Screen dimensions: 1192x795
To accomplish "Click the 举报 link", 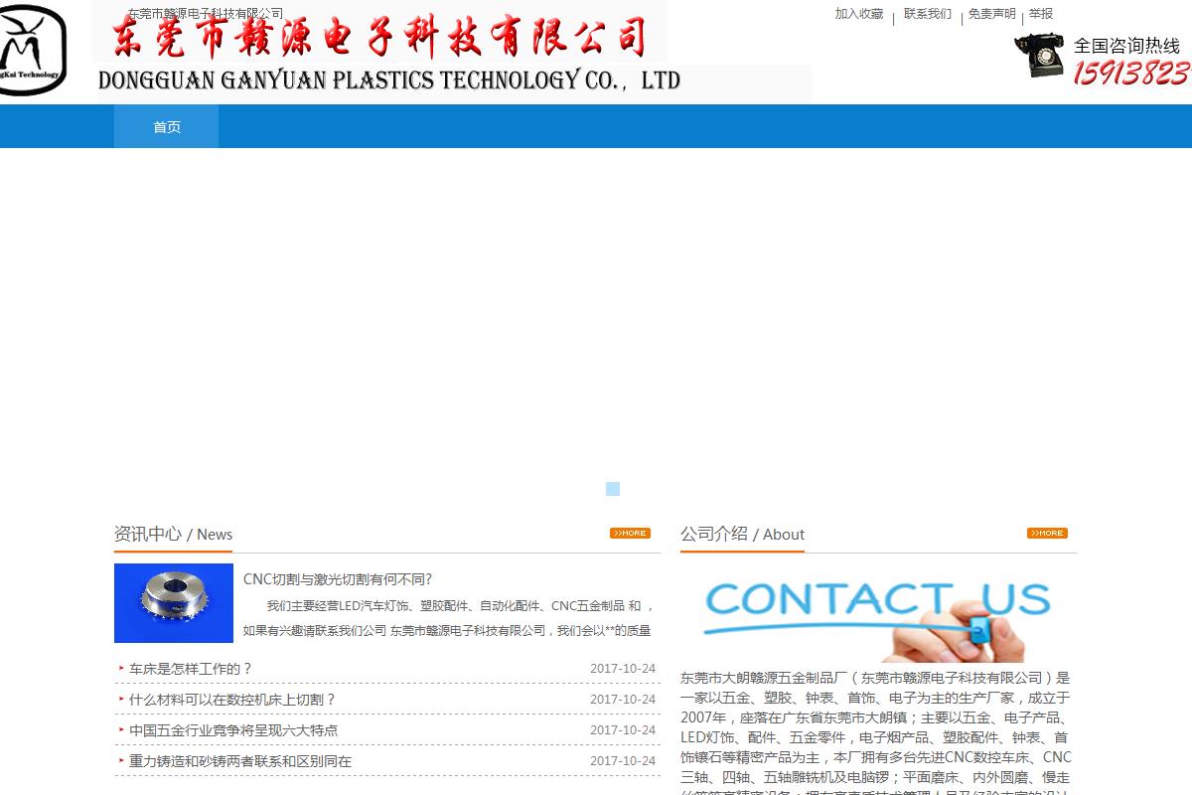I will point(1040,14).
